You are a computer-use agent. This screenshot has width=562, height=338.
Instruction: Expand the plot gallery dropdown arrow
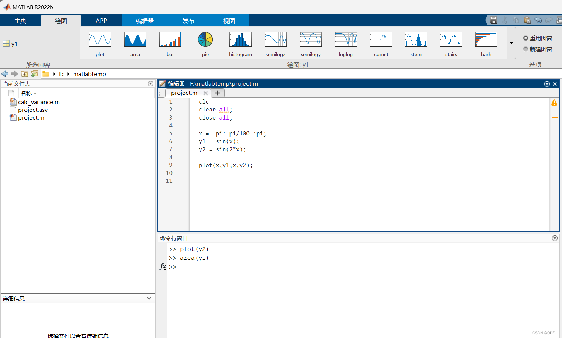[x=511, y=43]
